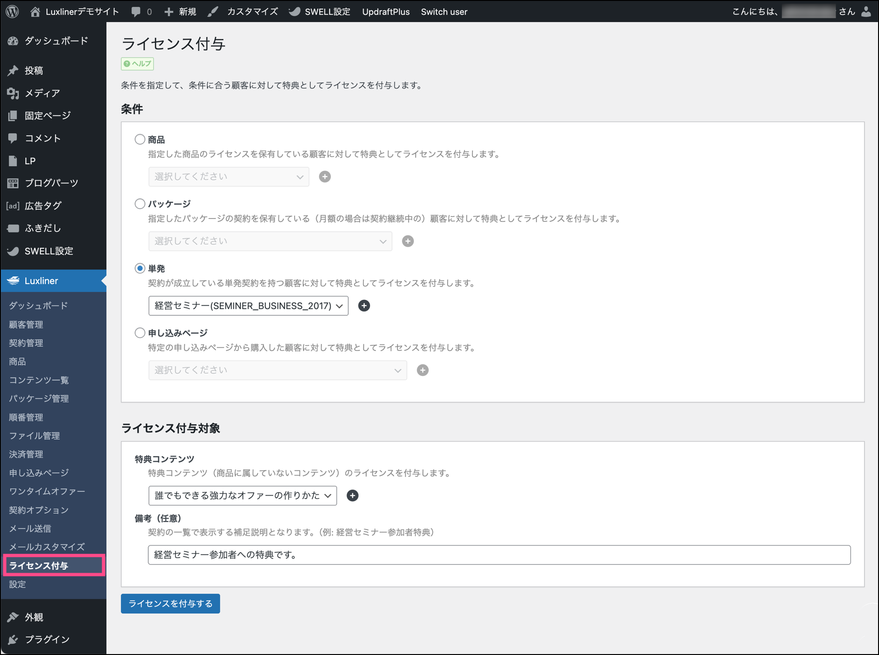879x655 pixels.
Task: Click the 備考 text input field
Action: (499, 555)
